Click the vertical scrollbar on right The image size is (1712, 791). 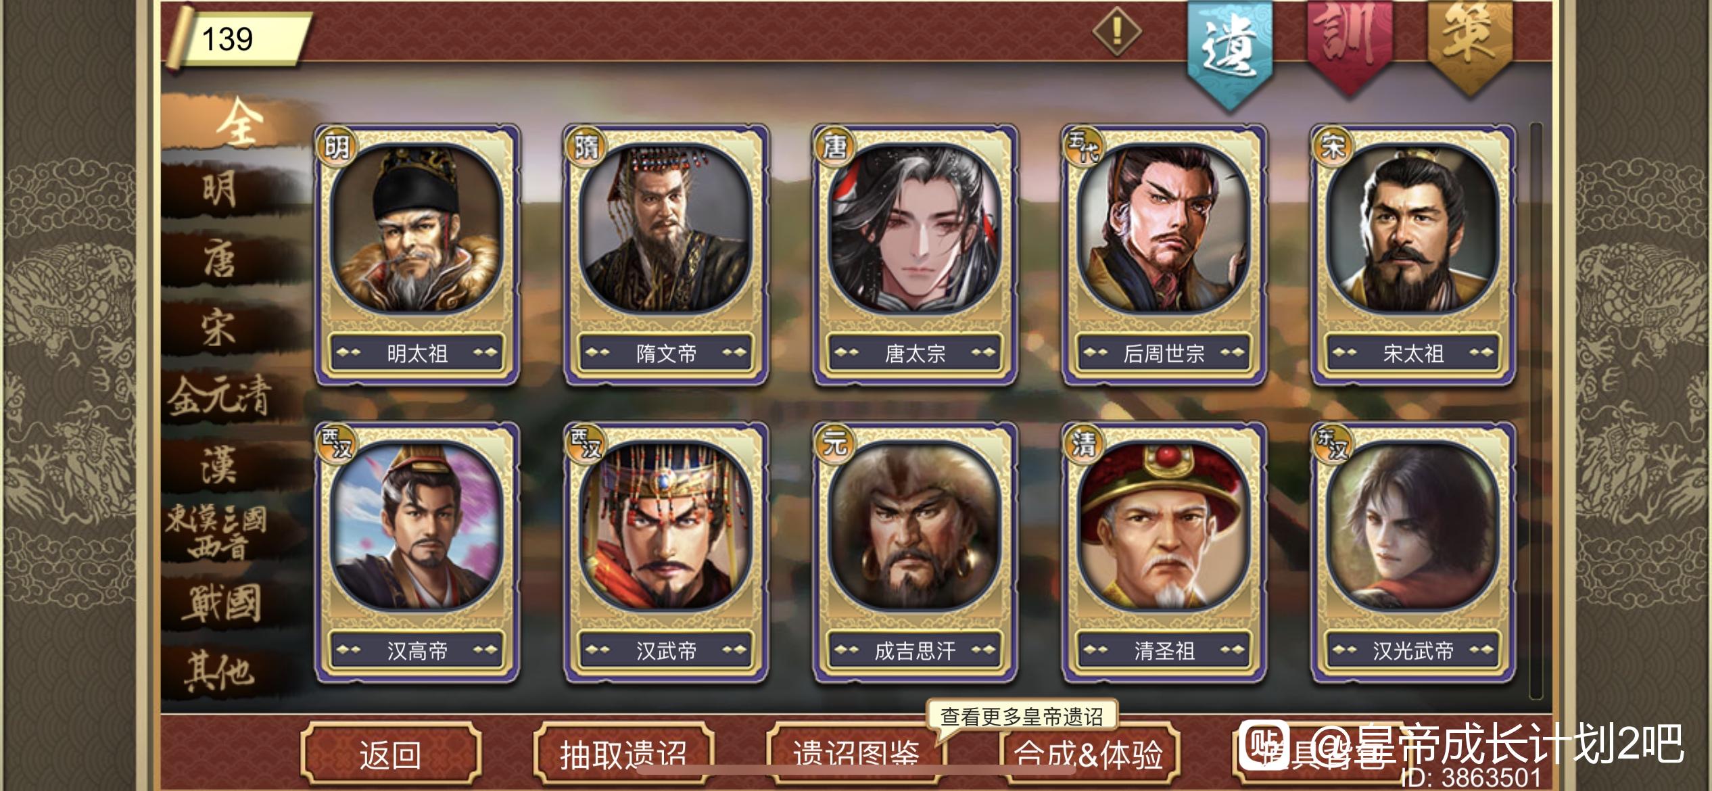tap(1536, 410)
